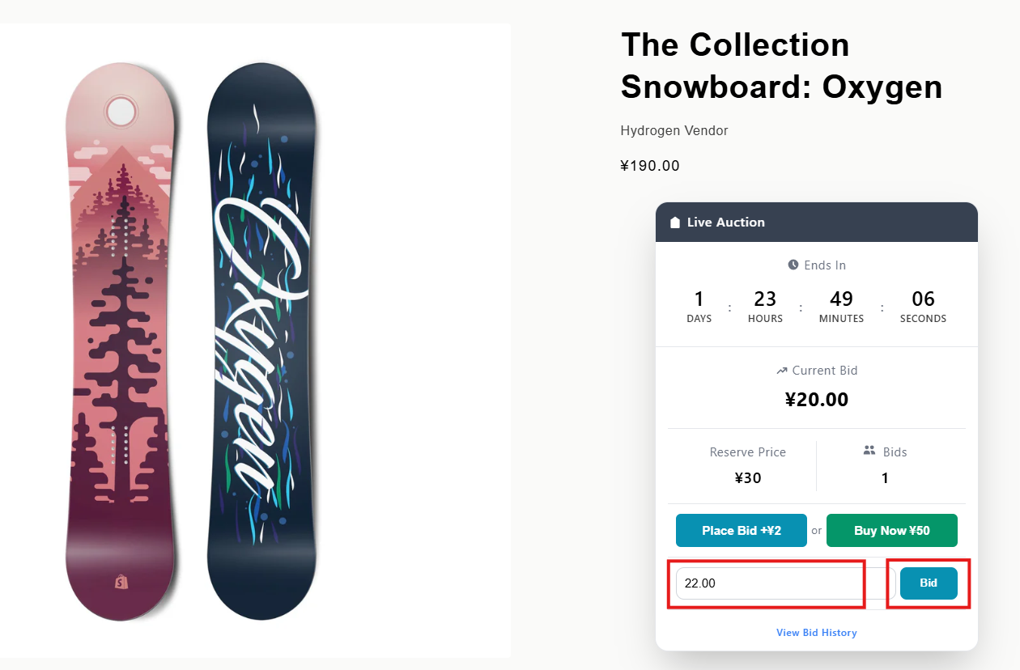Click the Hydrogen Vendor name

tap(674, 130)
